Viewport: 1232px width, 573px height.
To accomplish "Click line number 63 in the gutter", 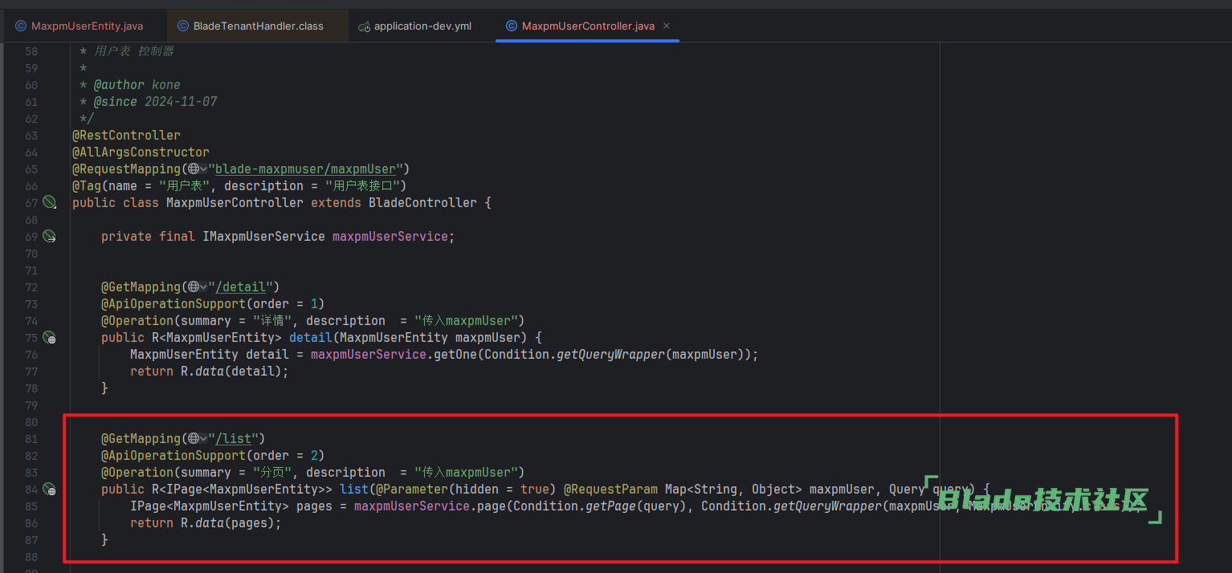I will point(31,135).
